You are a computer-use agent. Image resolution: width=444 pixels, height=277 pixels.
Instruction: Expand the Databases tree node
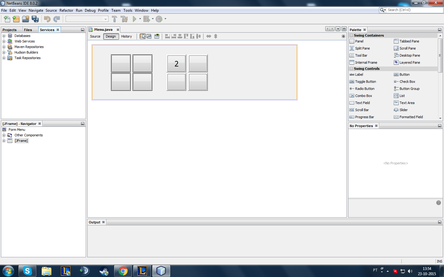(4, 36)
